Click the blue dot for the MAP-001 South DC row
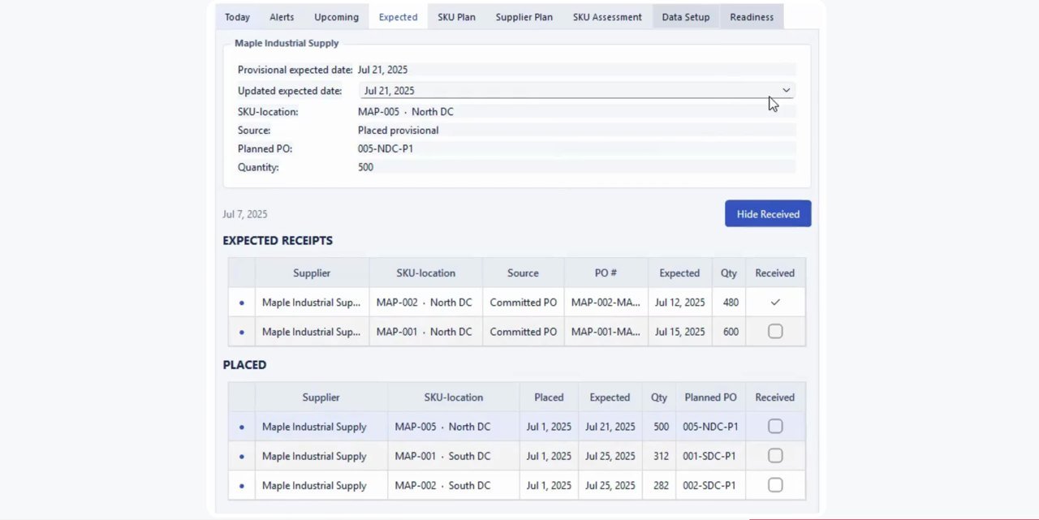 click(242, 456)
